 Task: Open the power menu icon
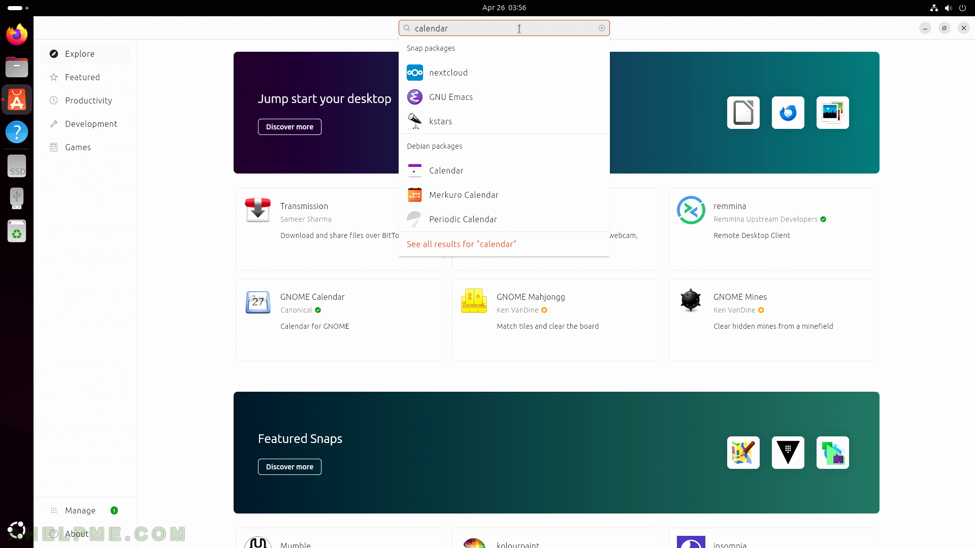tap(962, 8)
